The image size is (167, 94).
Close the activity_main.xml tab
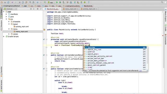[97, 9]
